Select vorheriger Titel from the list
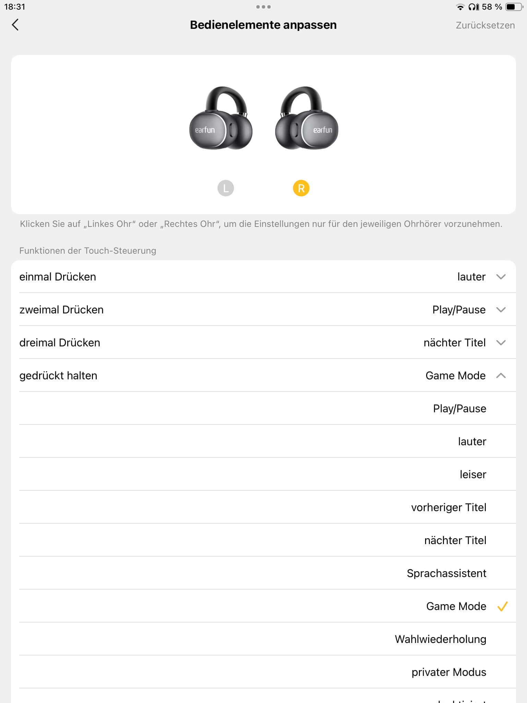This screenshot has height=703, width=527. point(448,507)
